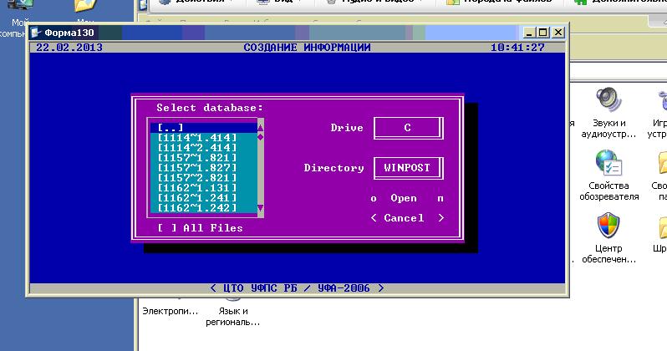Open Свойства обозревателя control panel icon
The image size is (667, 351).
[608, 175]
